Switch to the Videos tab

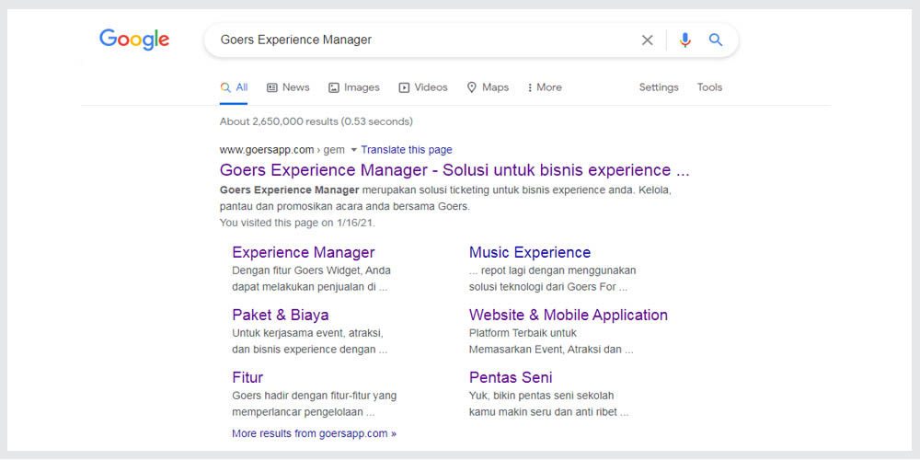[x=423, y=87]
